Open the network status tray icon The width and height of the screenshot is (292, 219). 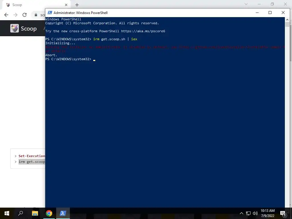pos(248,213)
